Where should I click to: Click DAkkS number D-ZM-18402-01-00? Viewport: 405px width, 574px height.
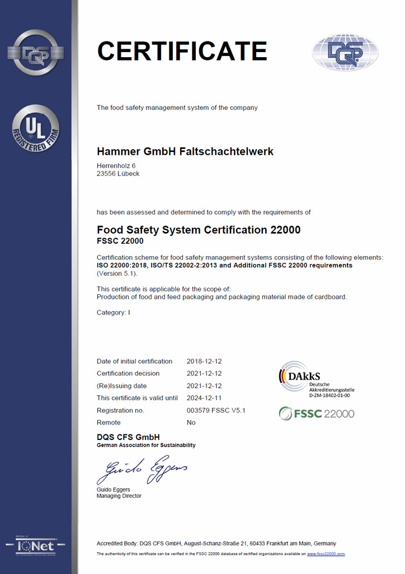pos(329,395)
